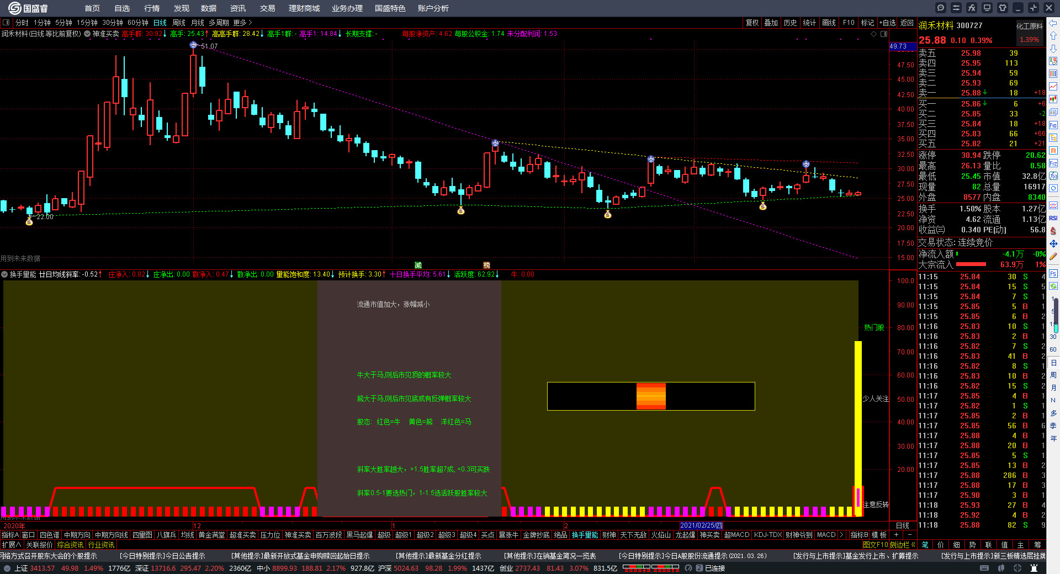Click the sad-face marker at 51.07 peak
This screenshot has height=574, width=1060.
[193, 45]
